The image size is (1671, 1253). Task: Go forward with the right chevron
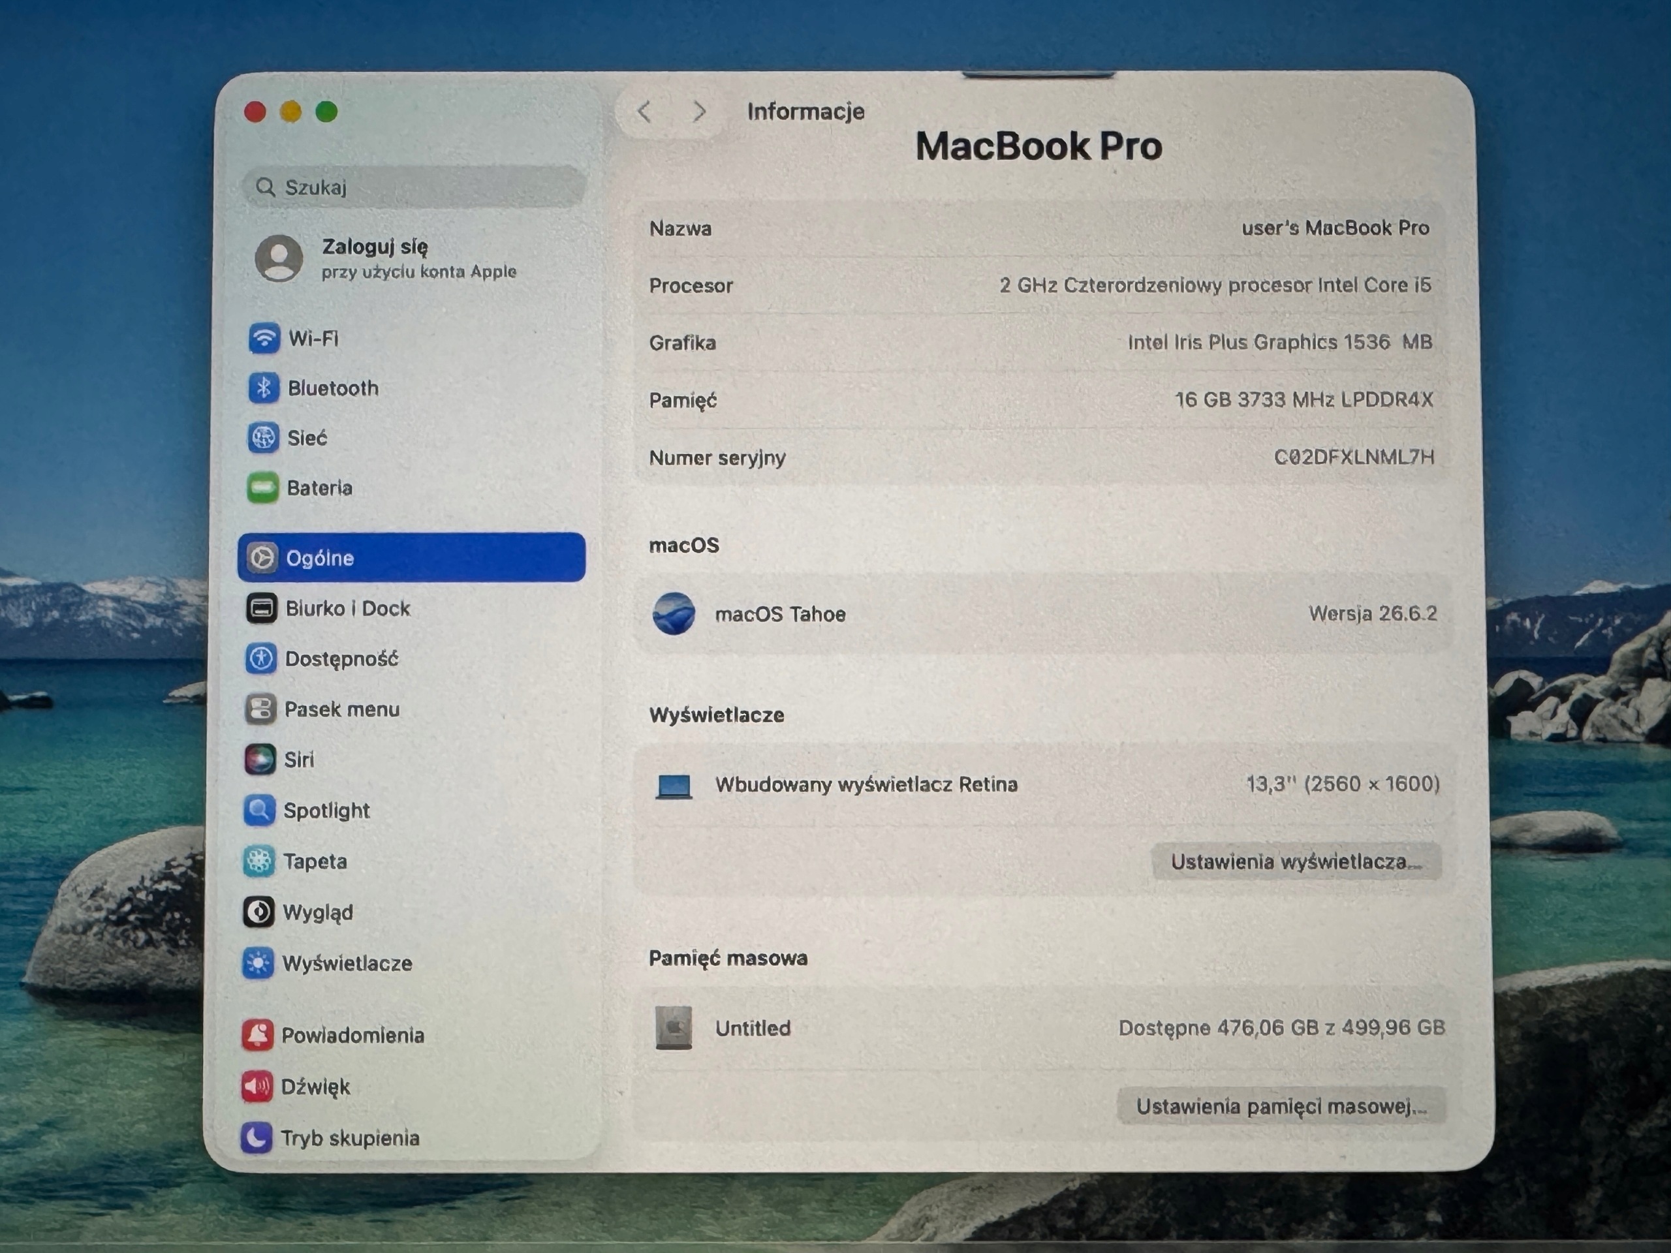click(x=700, y=112)
